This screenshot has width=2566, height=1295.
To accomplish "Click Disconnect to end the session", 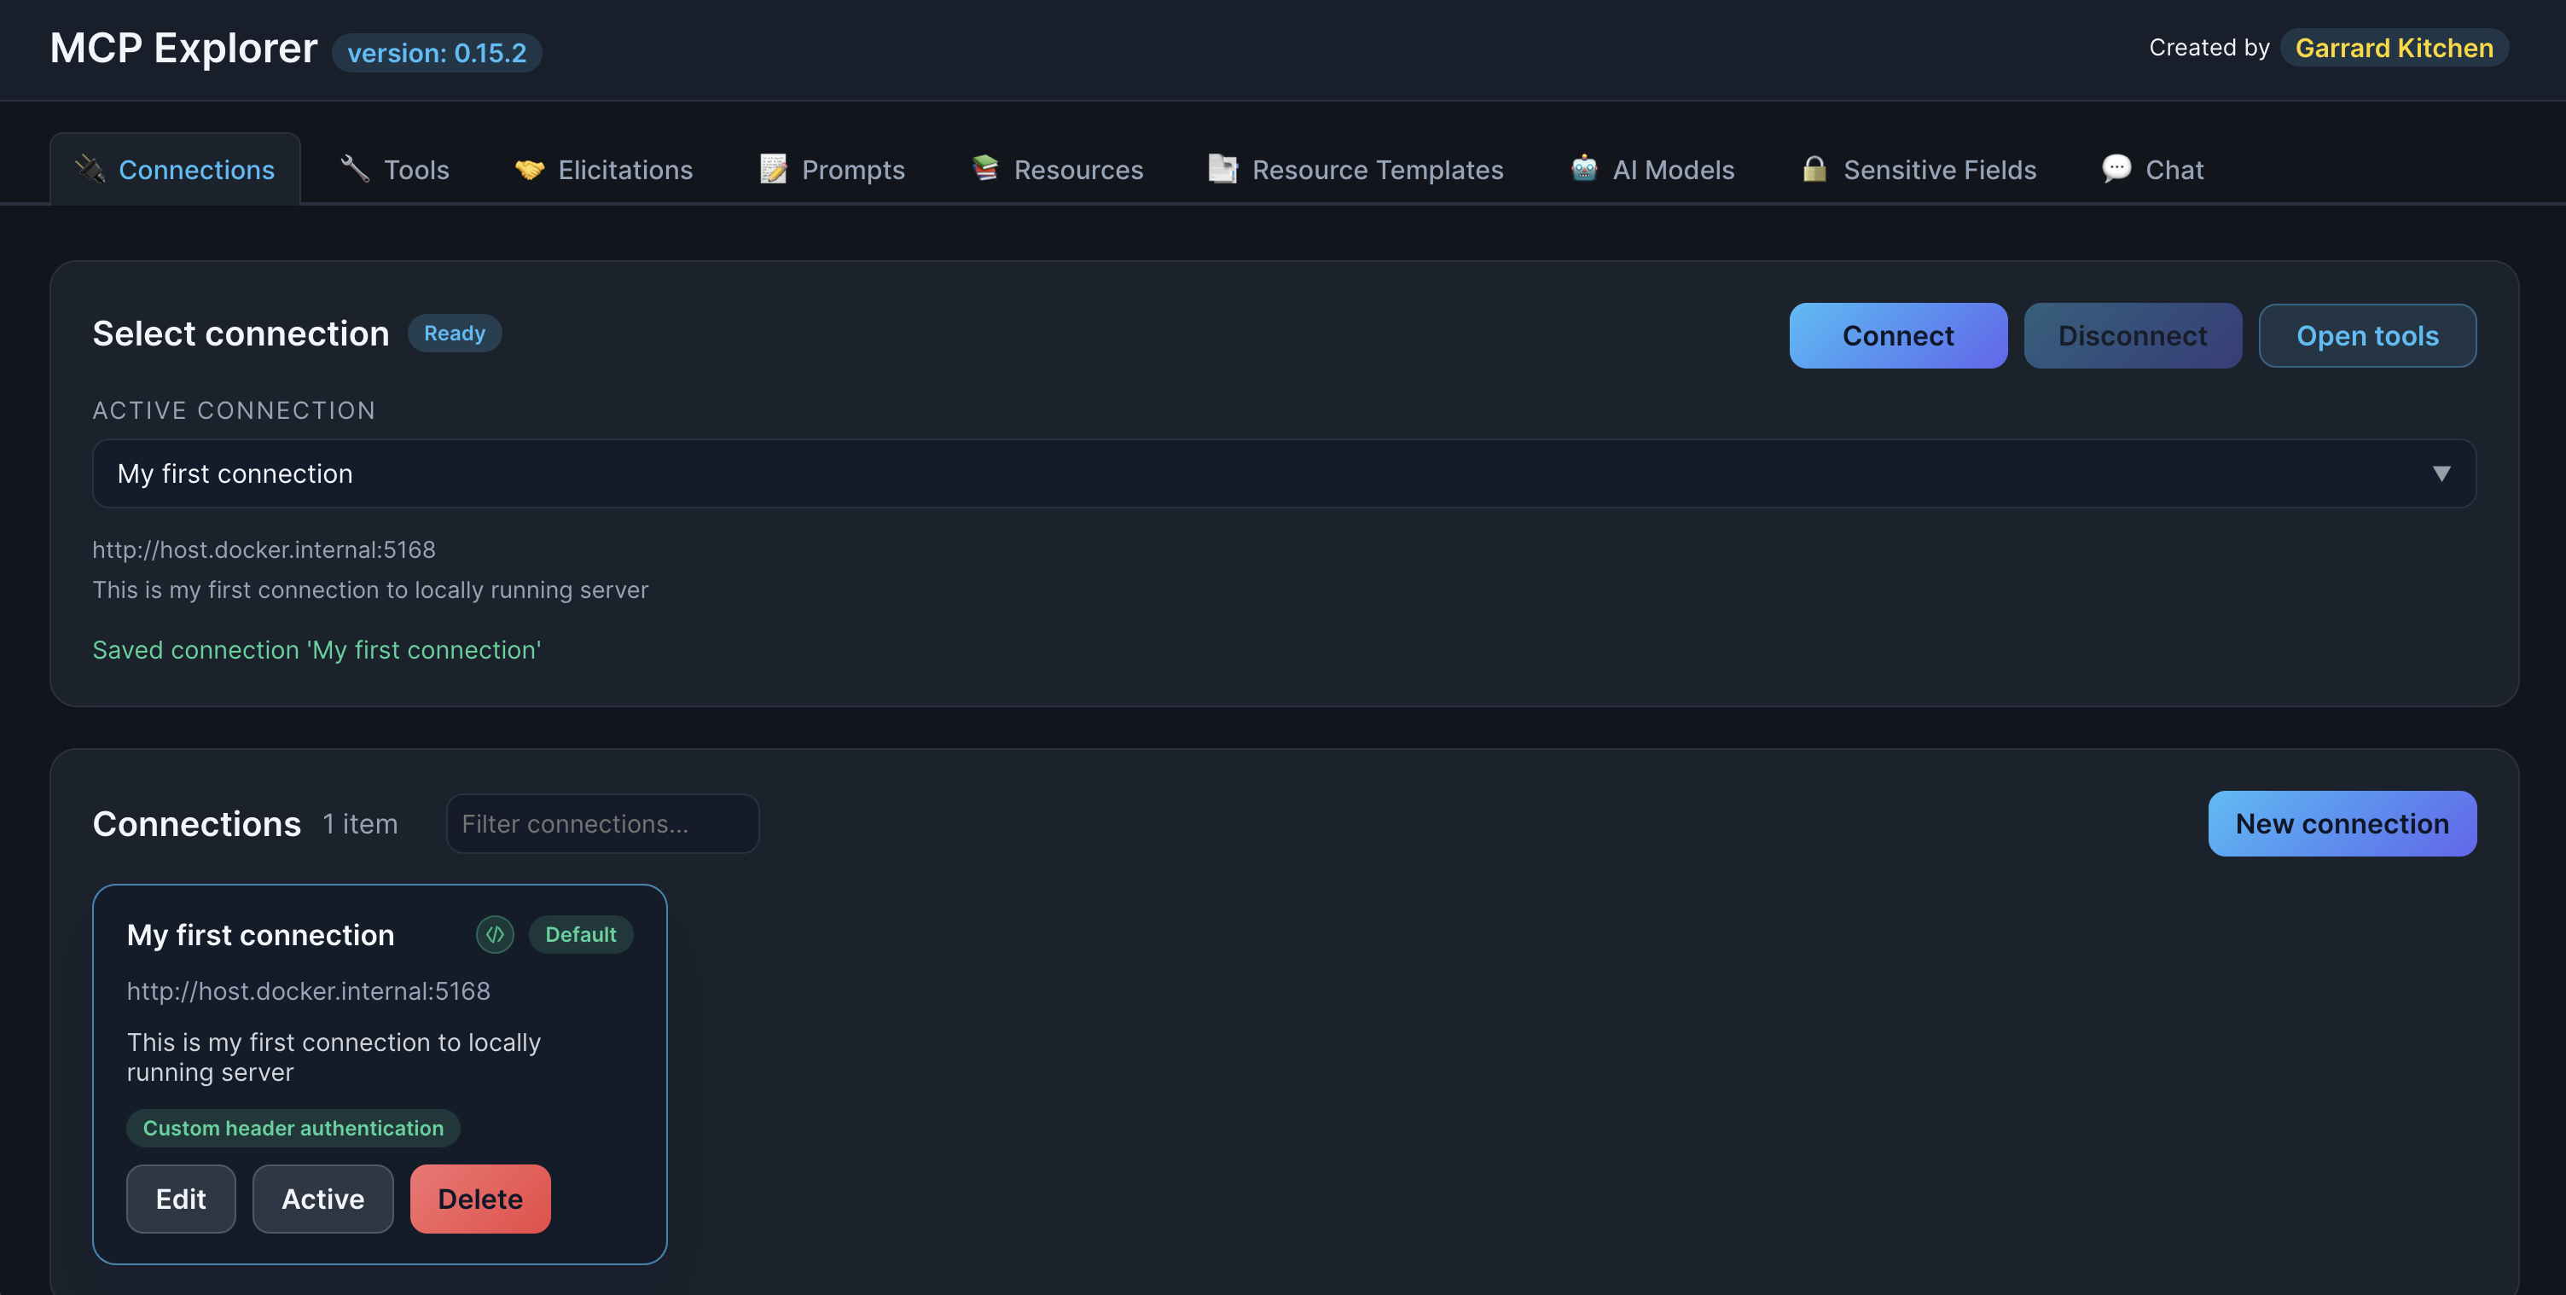I will tap(2133, 336).
